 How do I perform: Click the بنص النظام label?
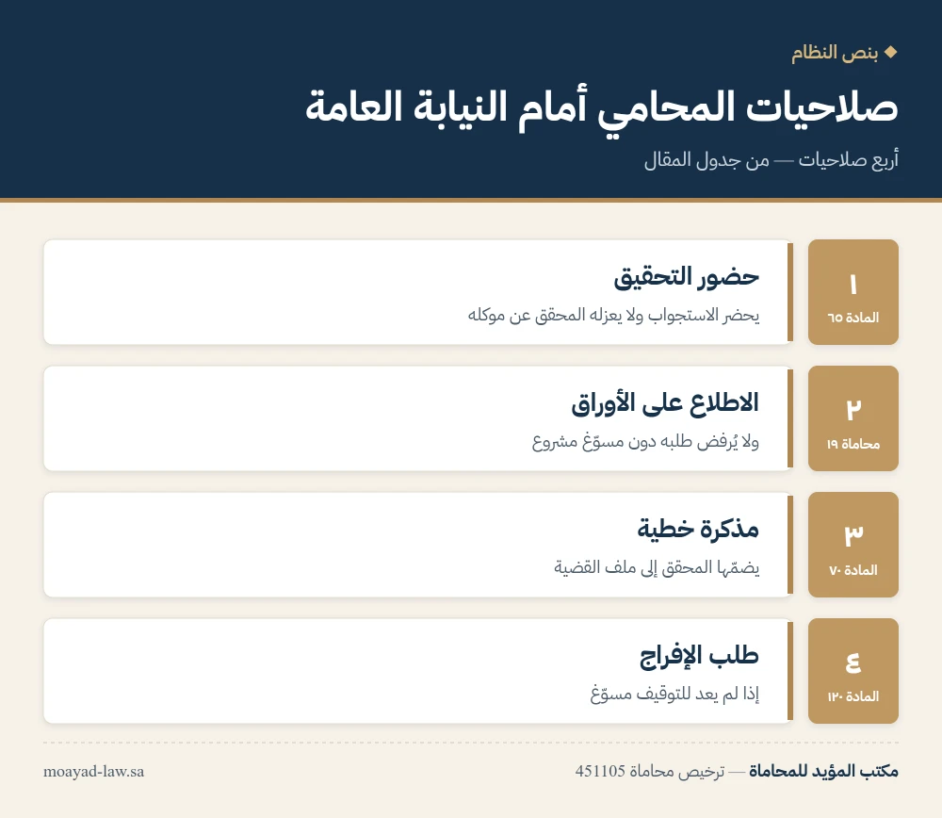(x=835, y=53)
